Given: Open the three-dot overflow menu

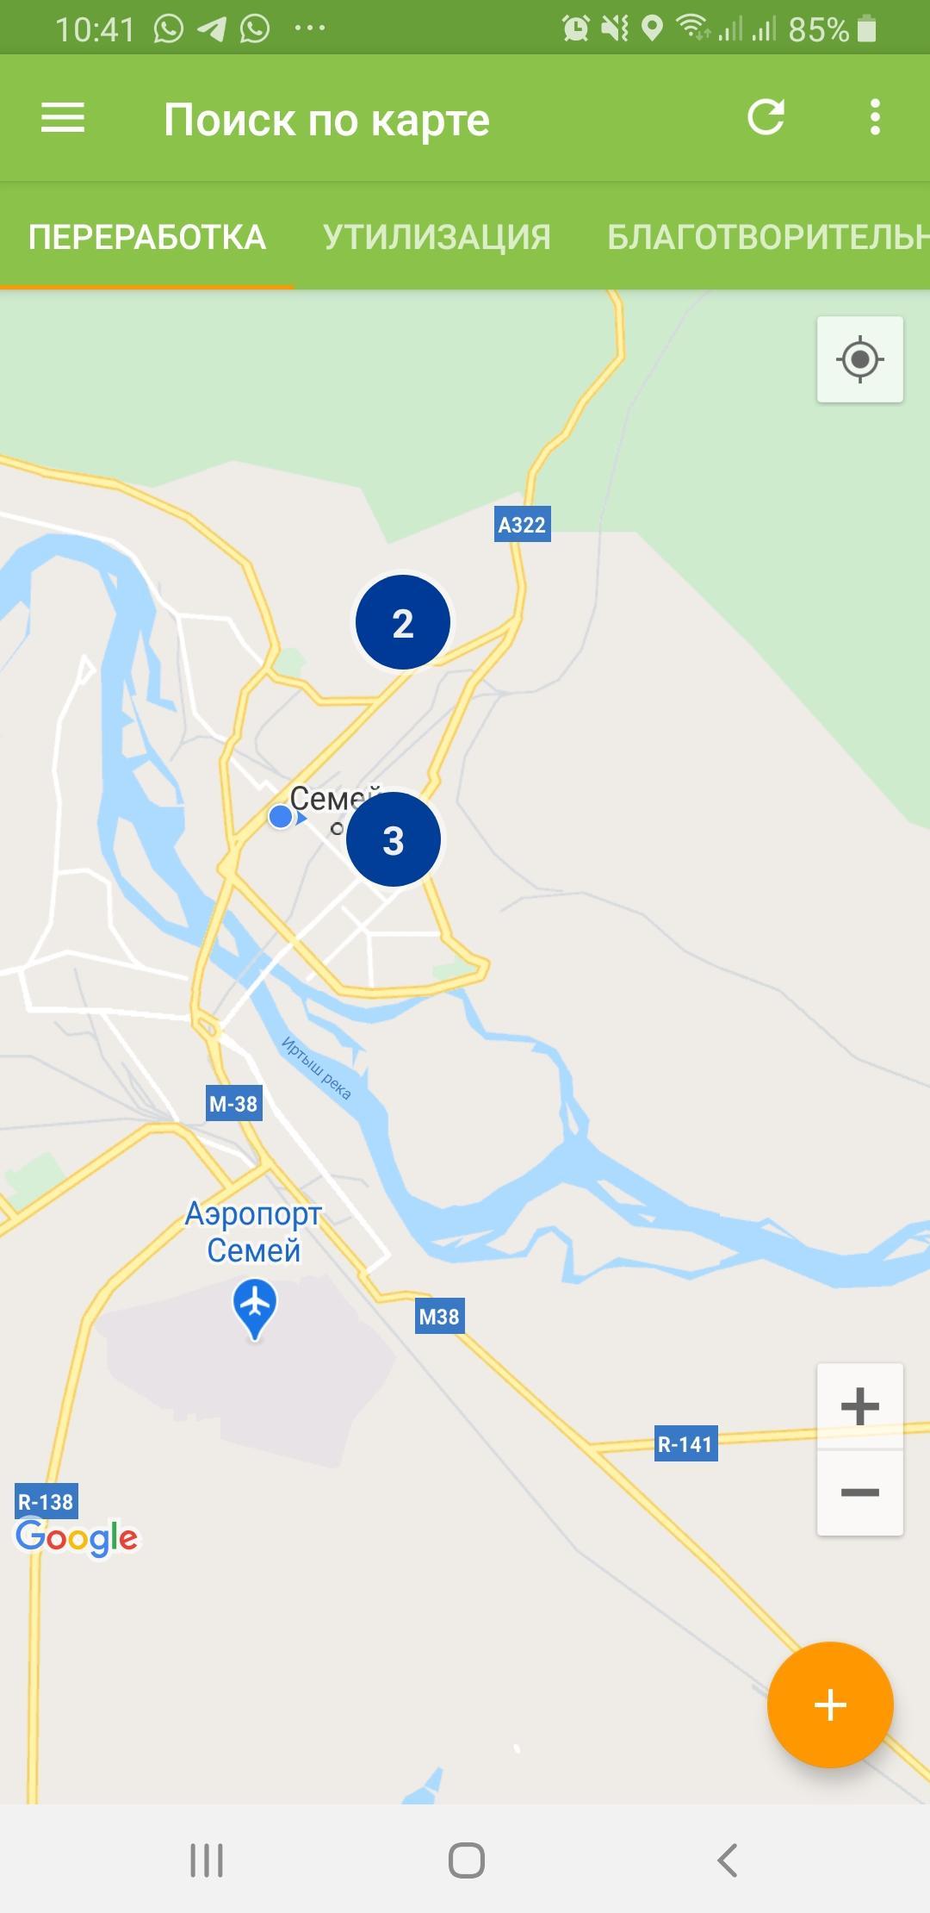Looking at the screenshot, I should [x=875, y=117].
